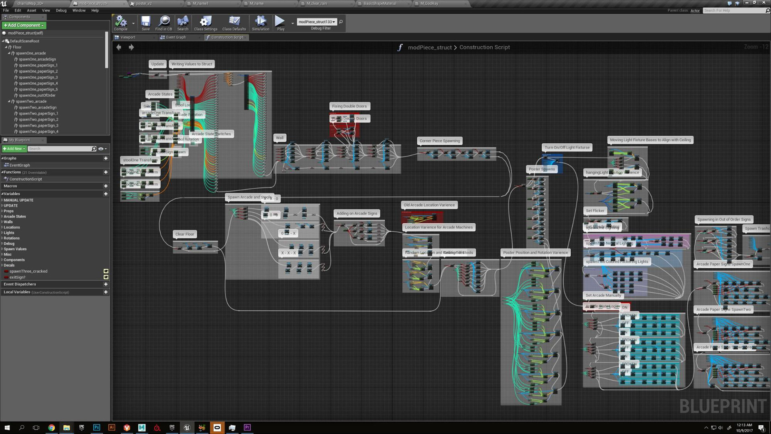
Task: Click the Search toolbar icon
Action: 183,23
